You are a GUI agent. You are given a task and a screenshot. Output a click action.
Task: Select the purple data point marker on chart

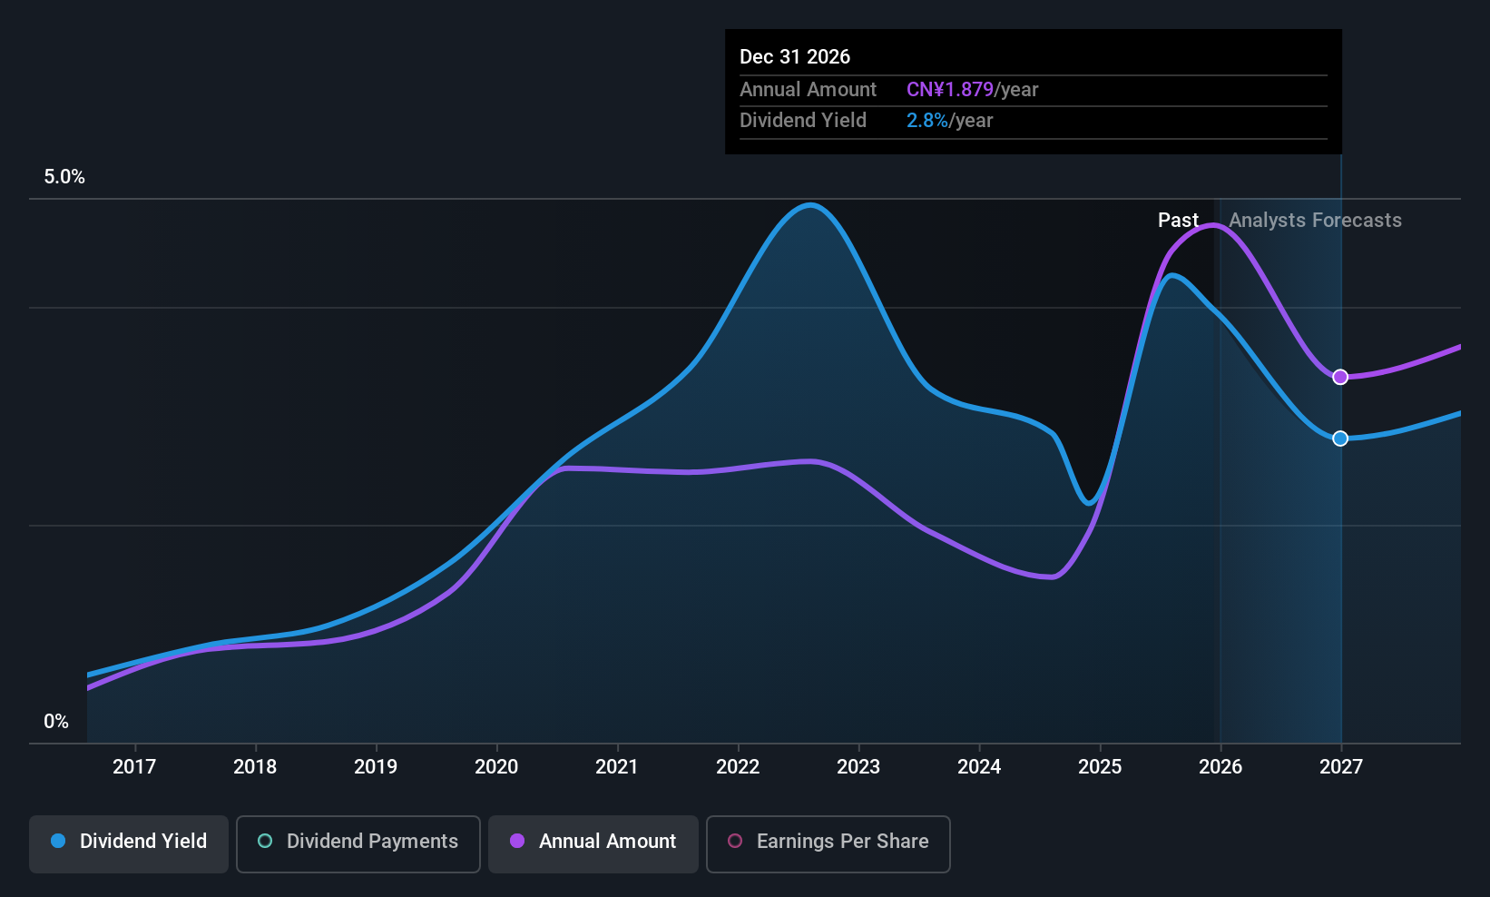pyautogui.click(x=1340, y=376)
